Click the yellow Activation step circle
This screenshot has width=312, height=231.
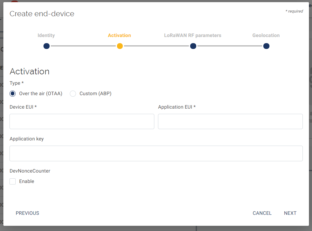tap(120, 46)
